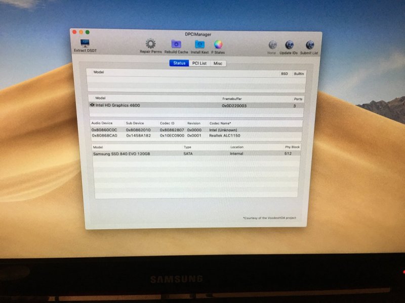The width and height of the screenshot is (405, 303).
Task: Click the Type column header in disk table
Action: [x=187, y=147]
